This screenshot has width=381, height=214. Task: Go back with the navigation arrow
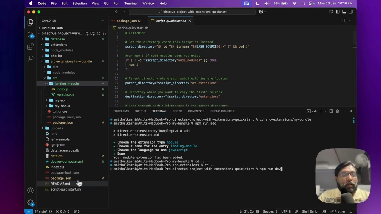click(117, 12)
